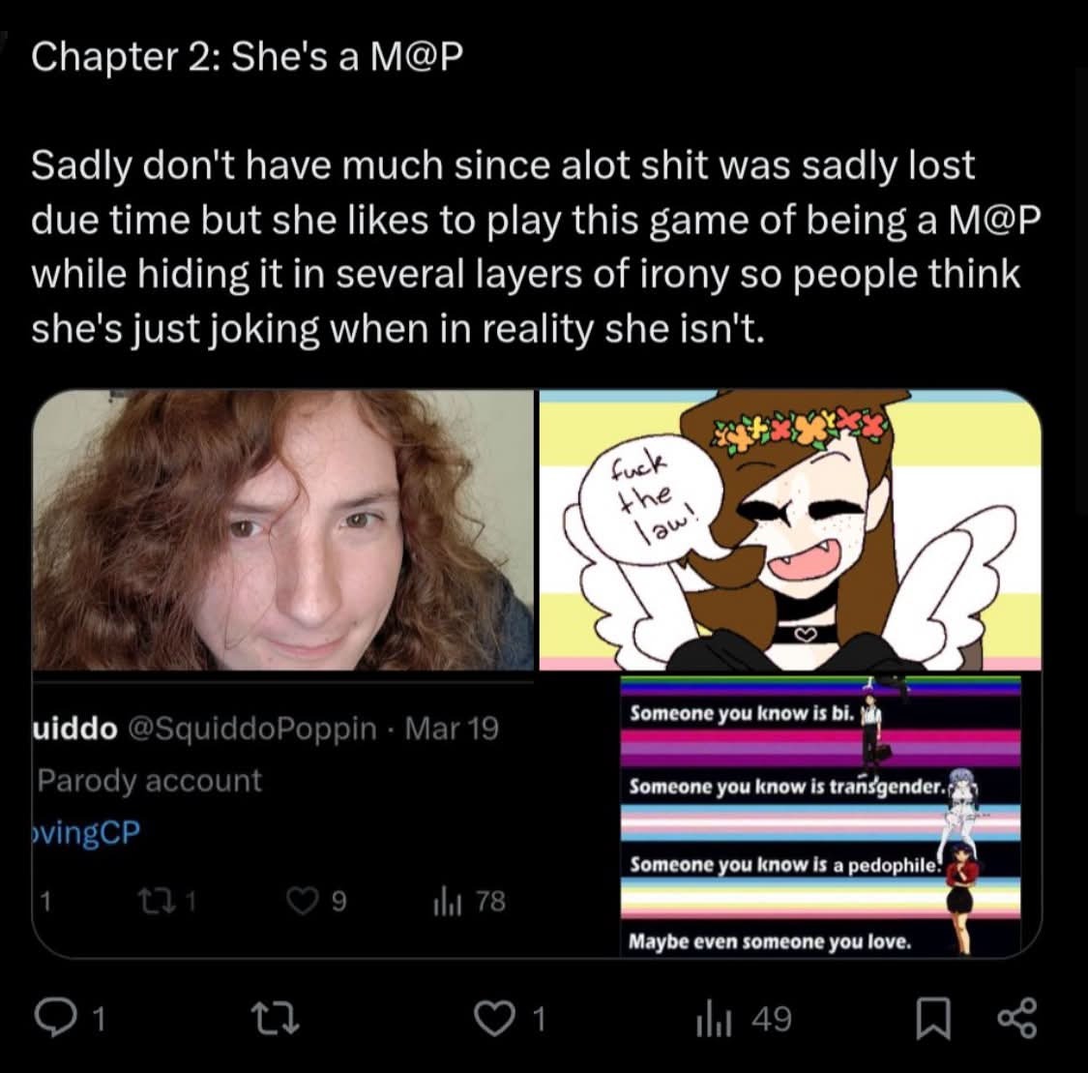This screenshot has height=1073, width=1088.
Task: Repost the main tweet using retweet icon
Action: pos(275,1020)
